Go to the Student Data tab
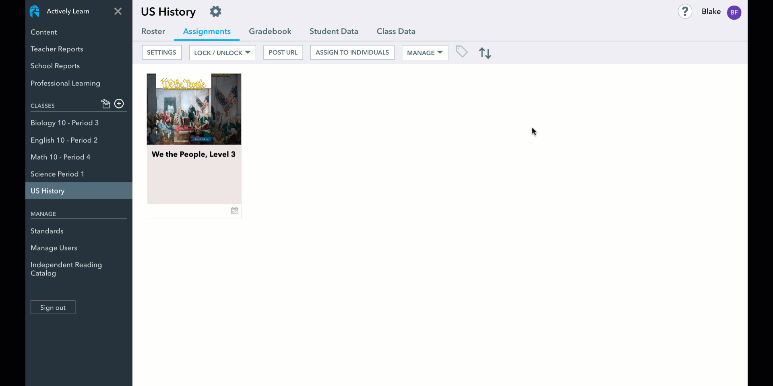Screen dimensions: 773x386 coord(334,31)
